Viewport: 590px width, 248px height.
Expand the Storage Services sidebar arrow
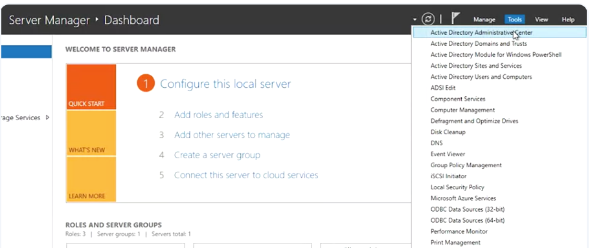(x=47, y=118)
